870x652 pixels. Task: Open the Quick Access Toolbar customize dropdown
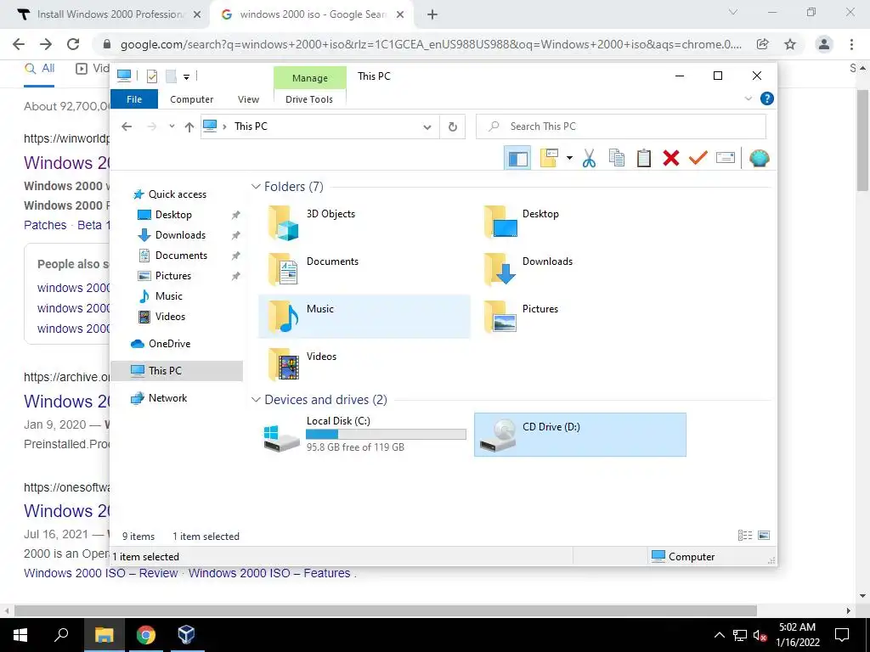pyautogui.click(x=186, y=77)
